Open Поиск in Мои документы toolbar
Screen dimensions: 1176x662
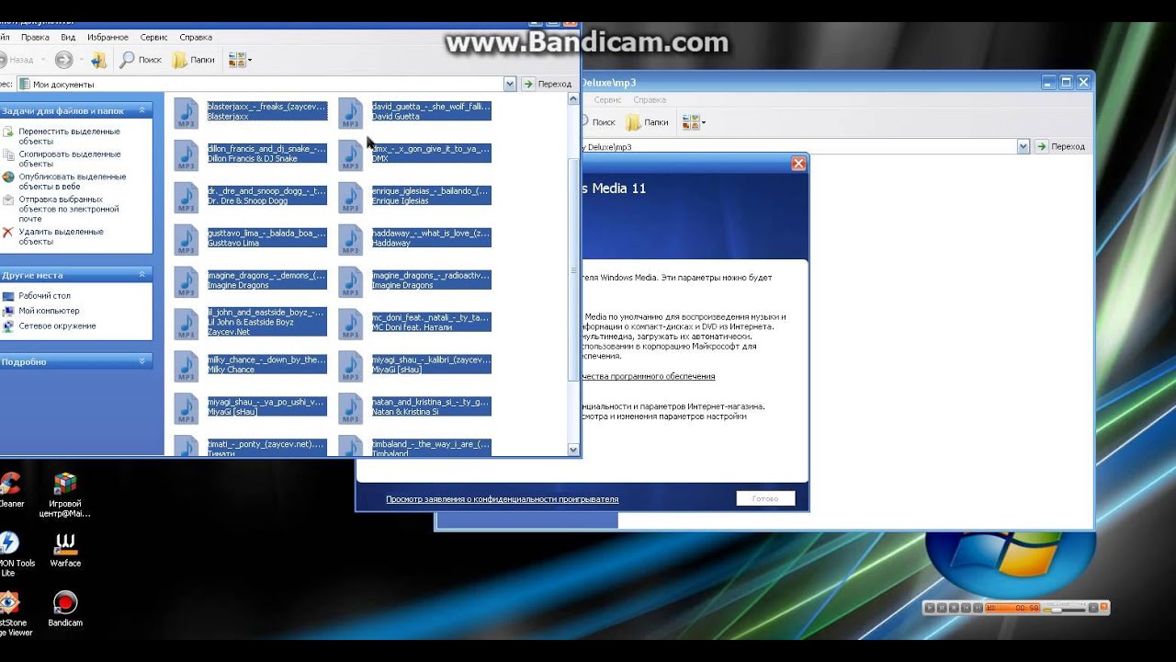coord(141,60)
